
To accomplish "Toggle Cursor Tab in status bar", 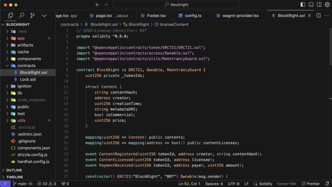I will coord(286,184).
